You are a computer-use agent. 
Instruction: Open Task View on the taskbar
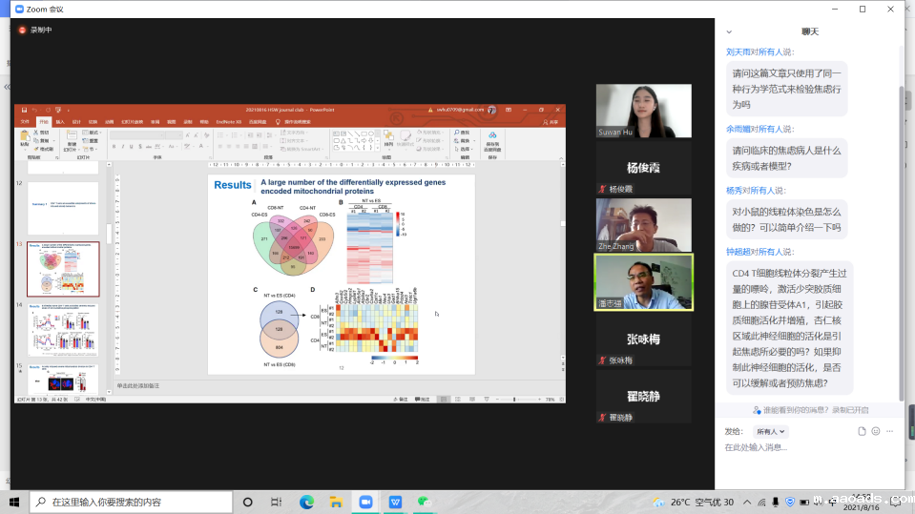coord(276,502)
